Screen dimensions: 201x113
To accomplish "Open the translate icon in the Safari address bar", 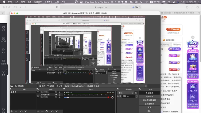I will coord(136,7).
